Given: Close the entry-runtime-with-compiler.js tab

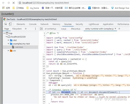Looking at the screenshot, I should tap(115, 28).
